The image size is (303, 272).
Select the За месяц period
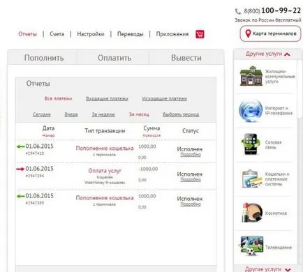click(x=139, y=114)
